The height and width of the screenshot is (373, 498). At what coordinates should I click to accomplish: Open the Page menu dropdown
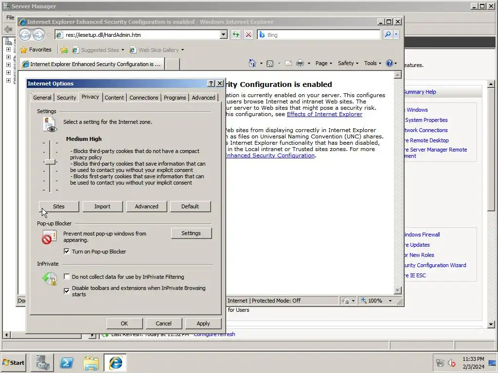pyautogui.click(x=323, y=63)
